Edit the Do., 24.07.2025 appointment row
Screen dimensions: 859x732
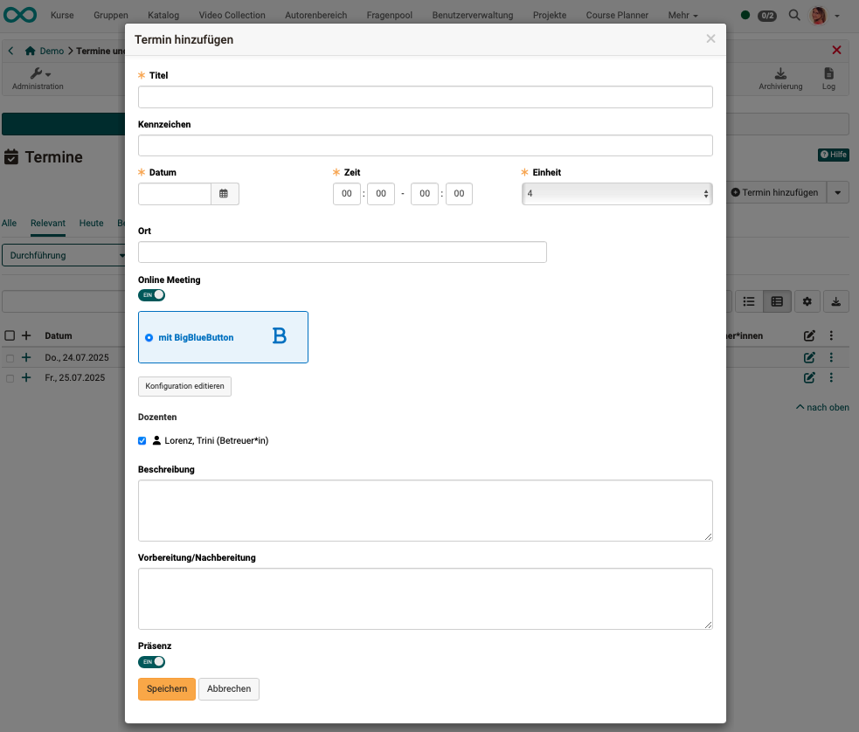[x=809, y=357]
